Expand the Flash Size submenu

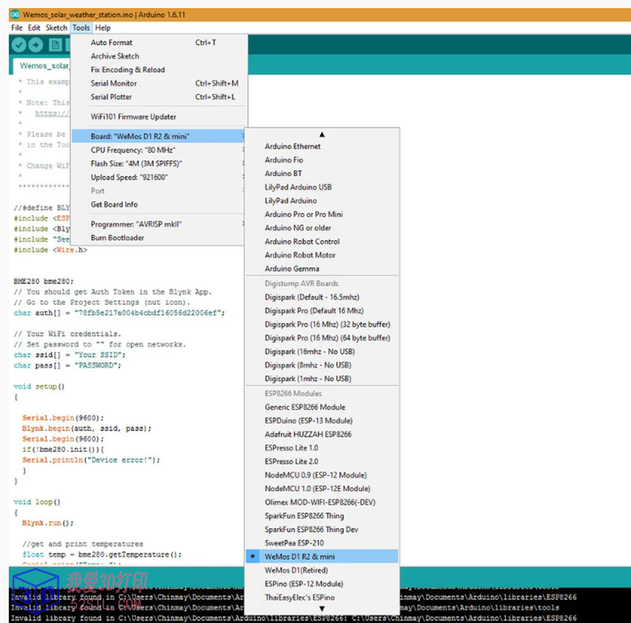point(159,163)
